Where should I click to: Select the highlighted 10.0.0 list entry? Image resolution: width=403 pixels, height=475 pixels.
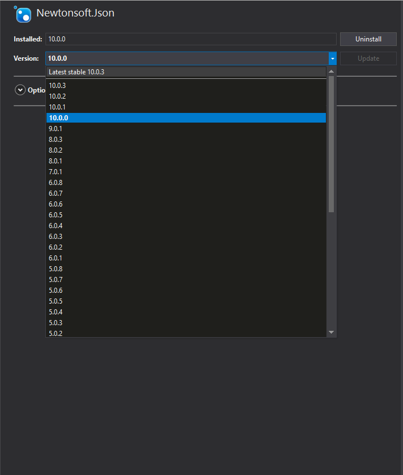tap(186, 118)
